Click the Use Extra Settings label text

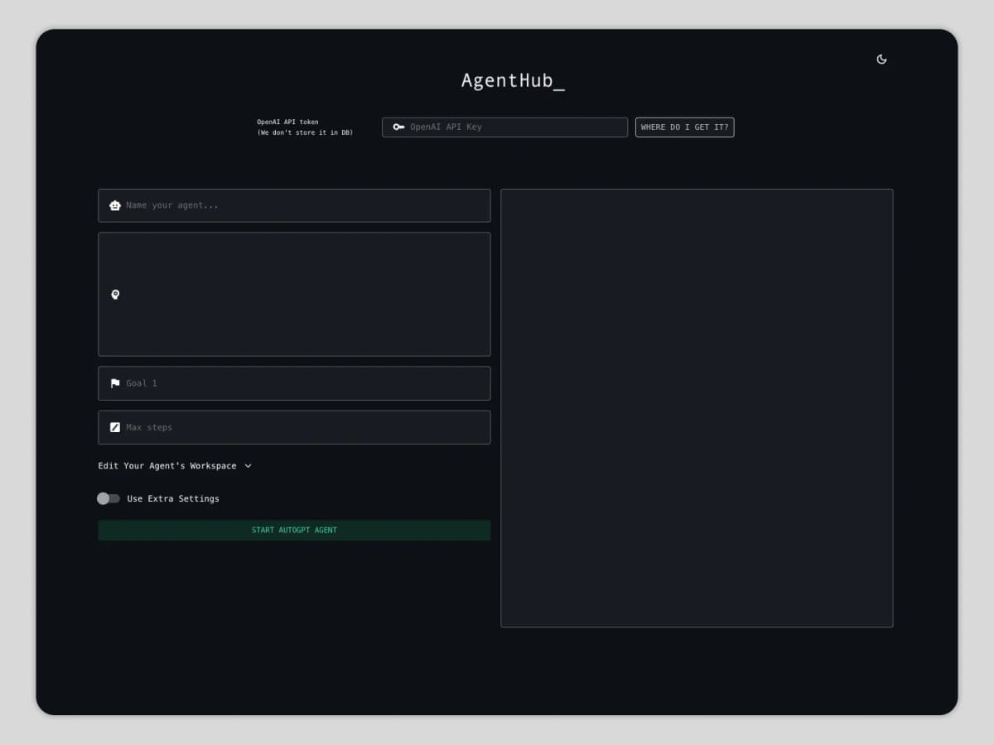pyautogui.click(x=173, y=498)
